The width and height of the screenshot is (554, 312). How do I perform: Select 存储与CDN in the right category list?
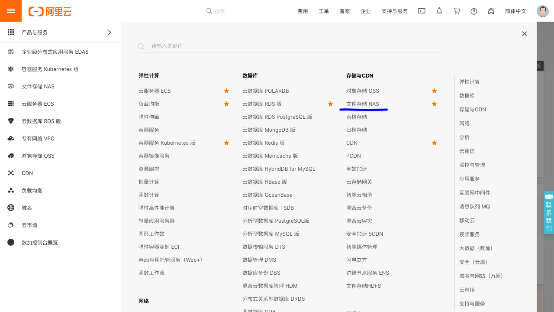click(x=472, y=109)
